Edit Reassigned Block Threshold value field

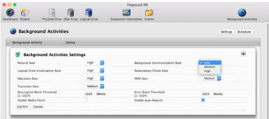click(x=90, y=94)
